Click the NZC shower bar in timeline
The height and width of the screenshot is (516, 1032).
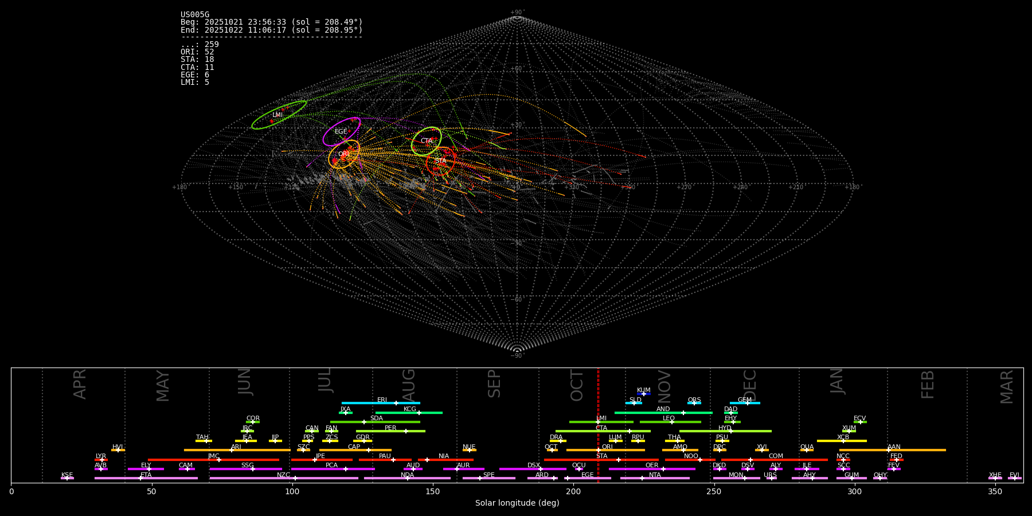(x=284, y=478)
